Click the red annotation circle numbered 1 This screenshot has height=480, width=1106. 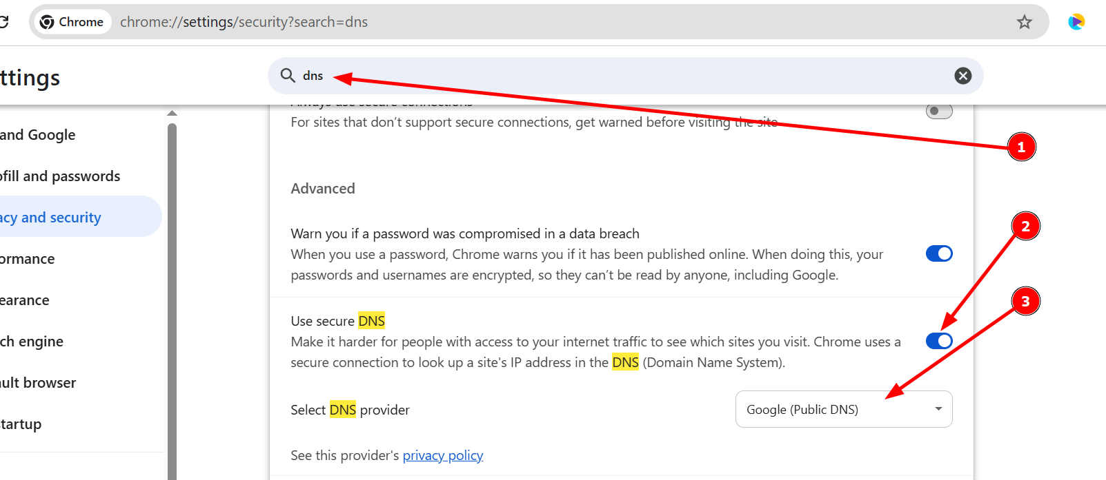tap(1021, 147)
